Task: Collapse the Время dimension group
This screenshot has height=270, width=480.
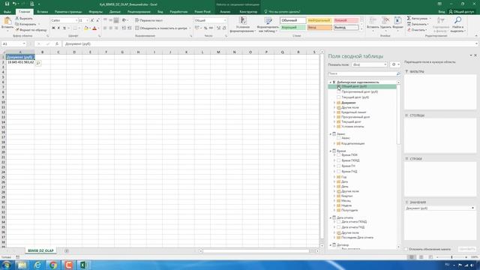Action: click(x=330, y=151)
